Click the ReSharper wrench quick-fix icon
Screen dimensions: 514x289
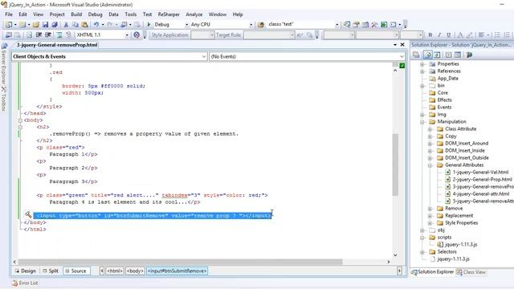click(x=28, y=214)
